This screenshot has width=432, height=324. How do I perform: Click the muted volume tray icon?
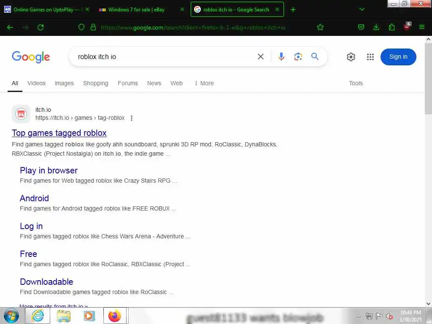pyautogui.click(x=389, y=316)
